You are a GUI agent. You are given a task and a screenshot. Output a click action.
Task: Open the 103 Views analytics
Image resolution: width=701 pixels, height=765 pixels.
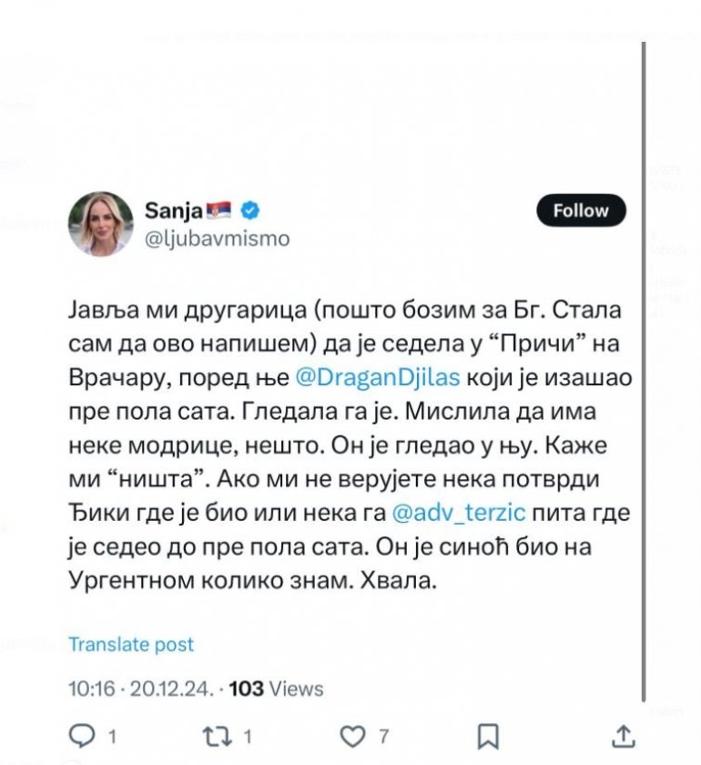[x=275, y=688]
